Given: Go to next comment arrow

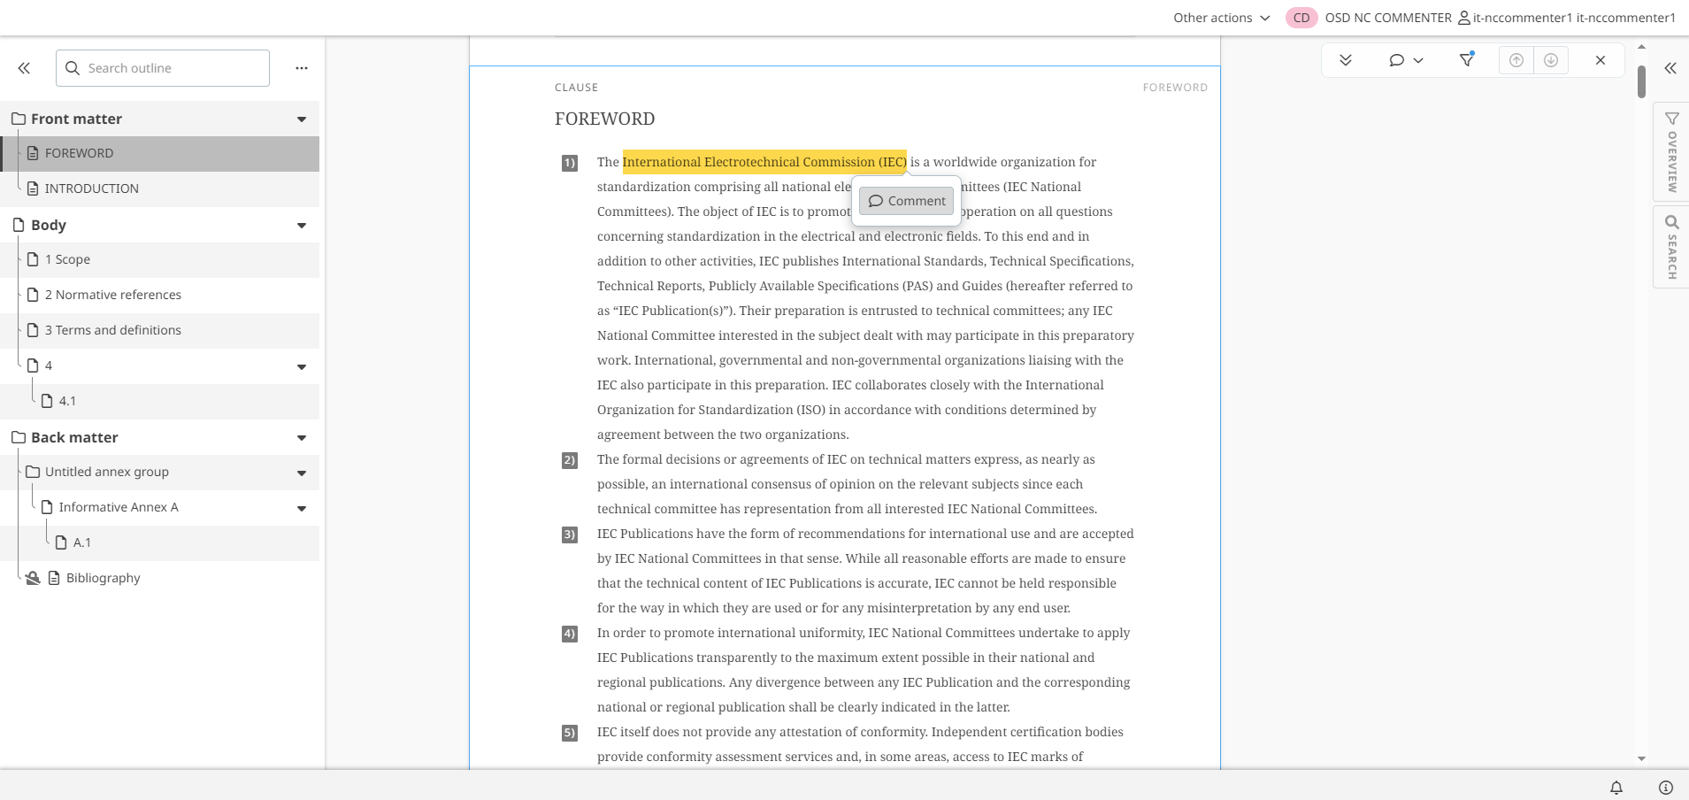Looking at the screenshot, I should click(x=1551, y=60).
